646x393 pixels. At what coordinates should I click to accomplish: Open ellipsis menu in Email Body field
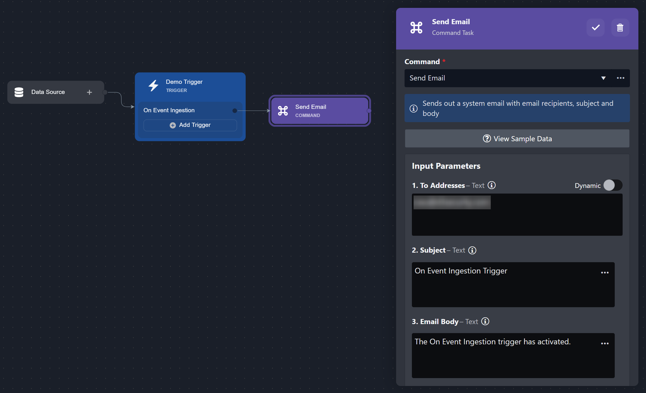tap(605, 343)
